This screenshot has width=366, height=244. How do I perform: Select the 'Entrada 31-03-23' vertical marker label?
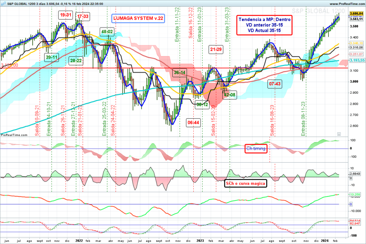[x=227, y=25]
